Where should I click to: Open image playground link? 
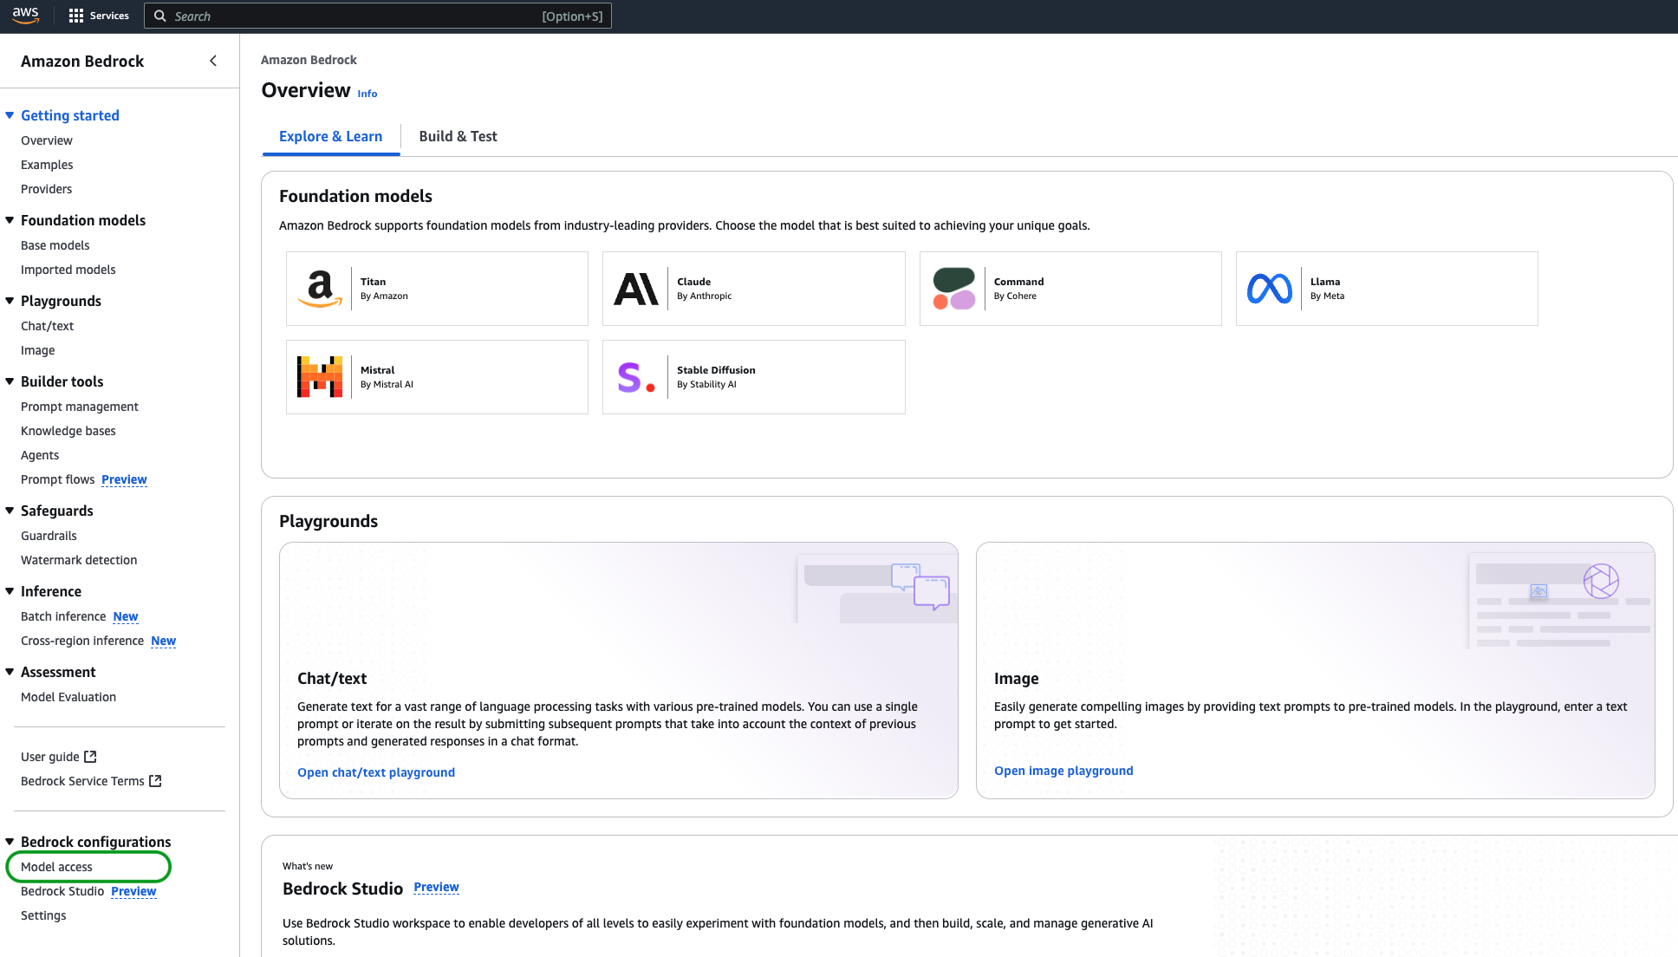[x=1063, y=771]
